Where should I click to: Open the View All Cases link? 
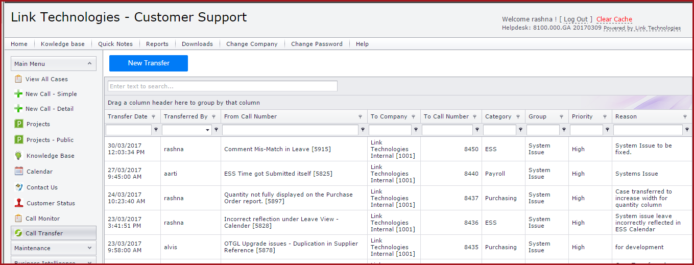pos(46,79)
